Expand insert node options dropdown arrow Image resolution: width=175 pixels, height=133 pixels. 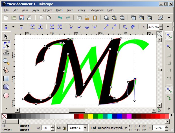coord(13,27)
